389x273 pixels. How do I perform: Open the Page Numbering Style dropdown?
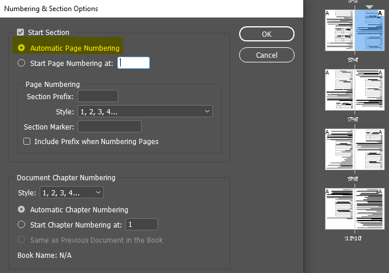click(x=145, y=111)
